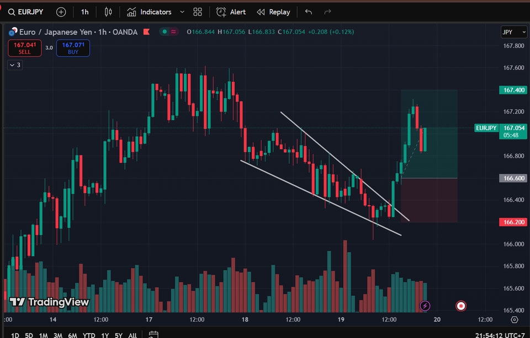The width and height of the screenshot is (530, 338).
Task: Click the BUY button showing 167.071
Action: point(73,48)
